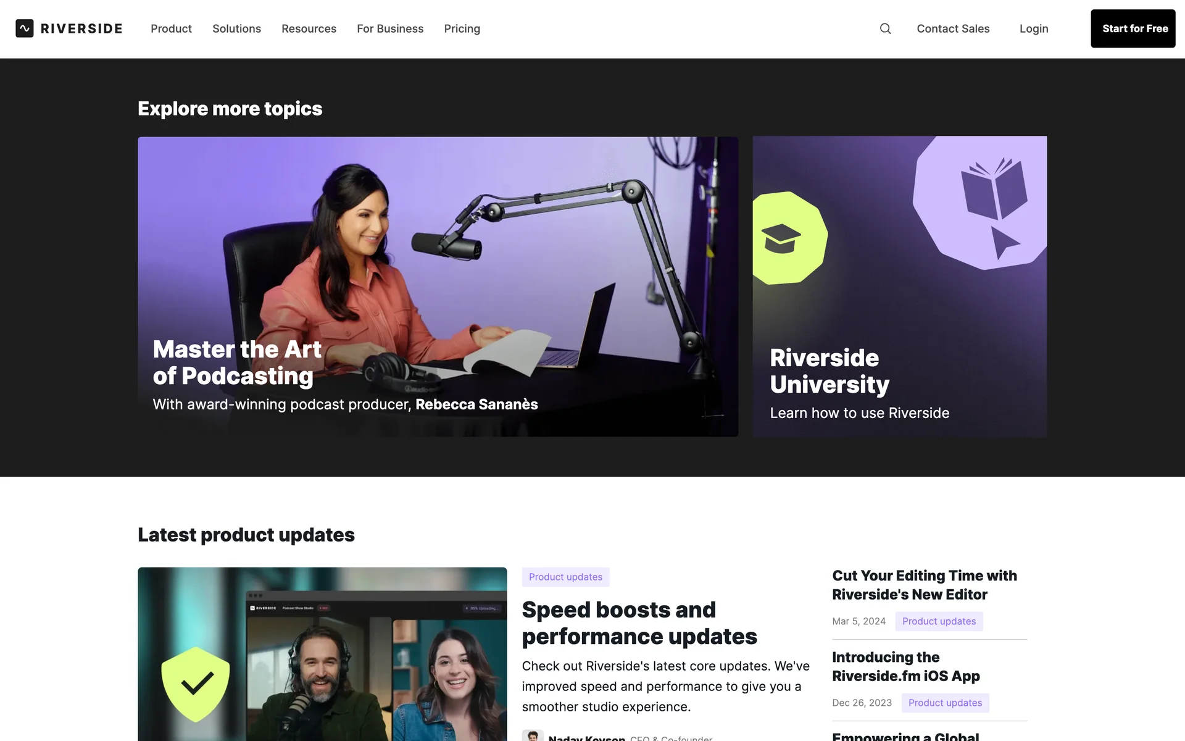Open Introducing the Riverside.fm iOS App article
Screen dimensions: 1185x741
pyautogui.click(x=905, y=666)
